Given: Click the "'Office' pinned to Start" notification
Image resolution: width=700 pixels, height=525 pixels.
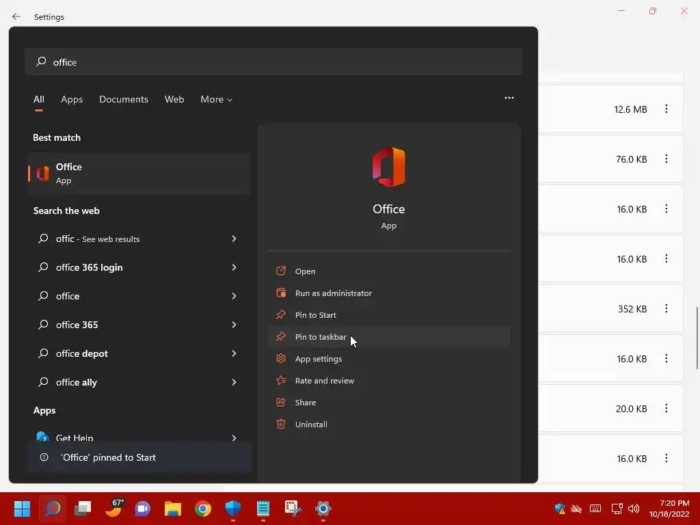Looking at the screenshot, I should click(x=139, y=457).
